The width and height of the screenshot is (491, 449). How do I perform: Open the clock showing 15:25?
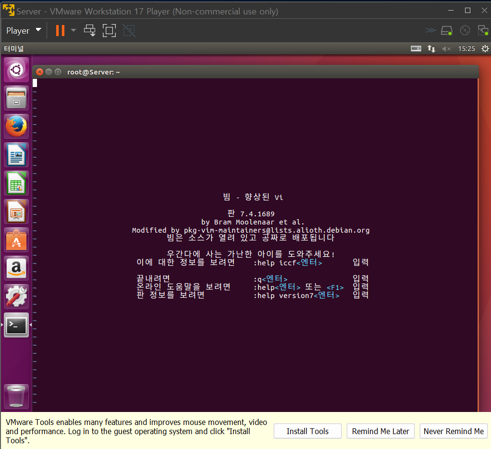tap(466, 49)
